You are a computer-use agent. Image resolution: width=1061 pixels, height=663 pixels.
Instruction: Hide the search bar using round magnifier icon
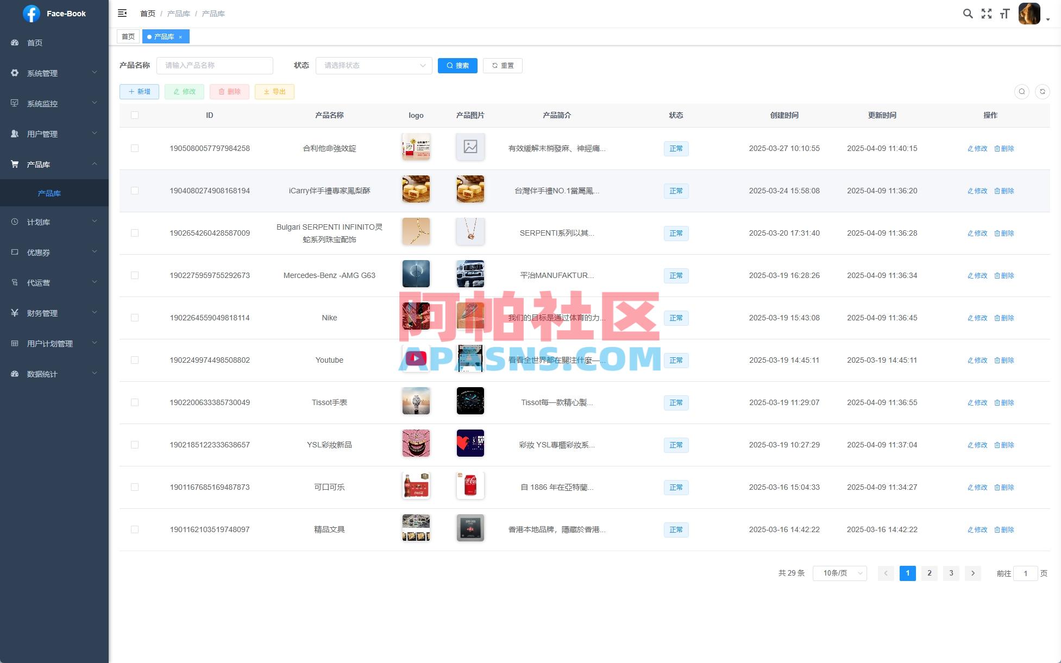(x=1022, y=92)
